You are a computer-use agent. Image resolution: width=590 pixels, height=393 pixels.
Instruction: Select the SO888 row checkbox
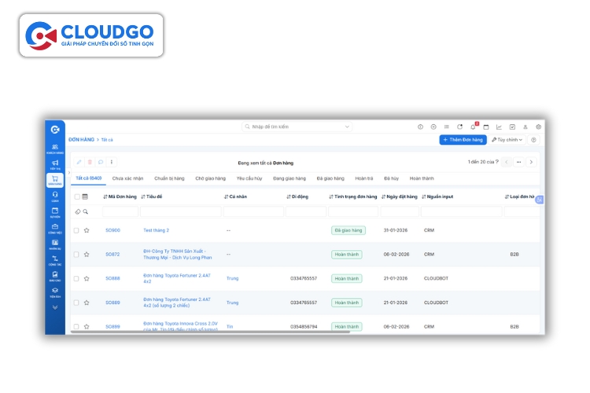(76, 278)
